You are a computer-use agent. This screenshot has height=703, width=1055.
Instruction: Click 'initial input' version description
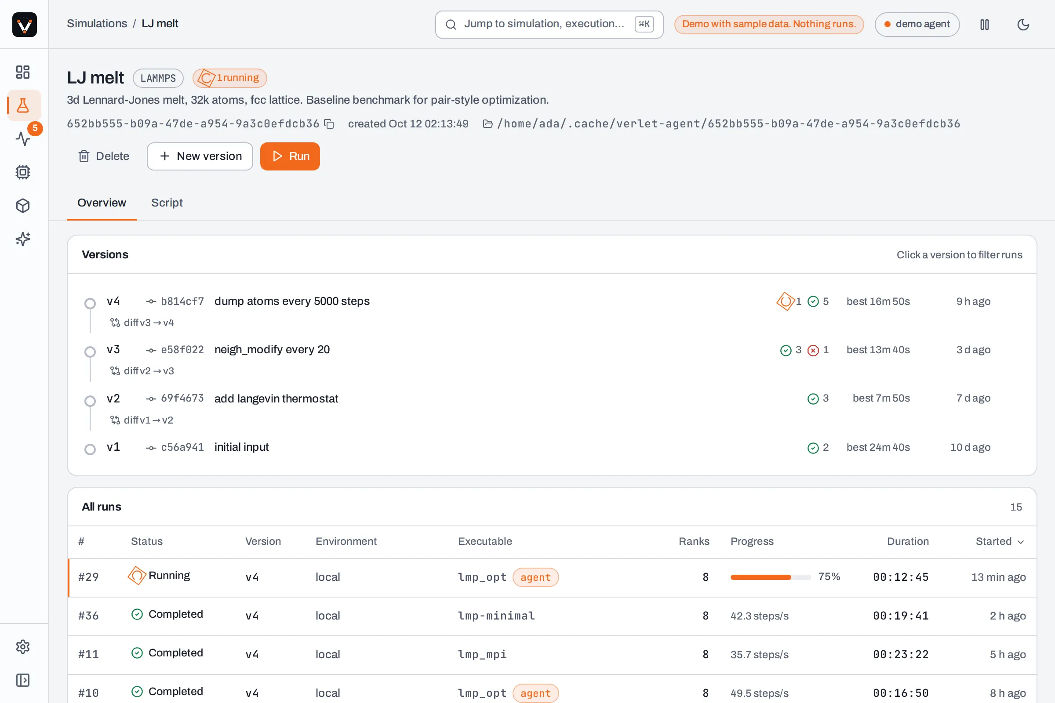(x=242, y=447)
